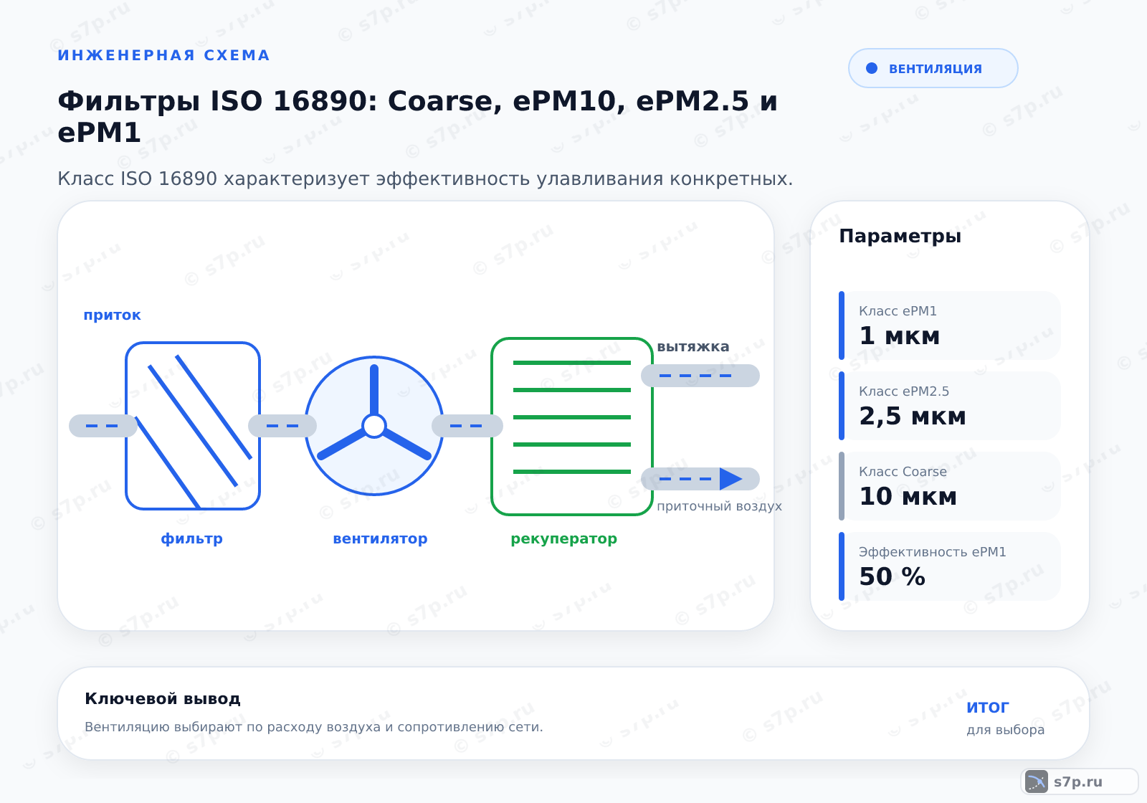The height and width of the screenshot is (803, 1147).
Task: Click the blue supply air arrow
Action: [730, 479]
